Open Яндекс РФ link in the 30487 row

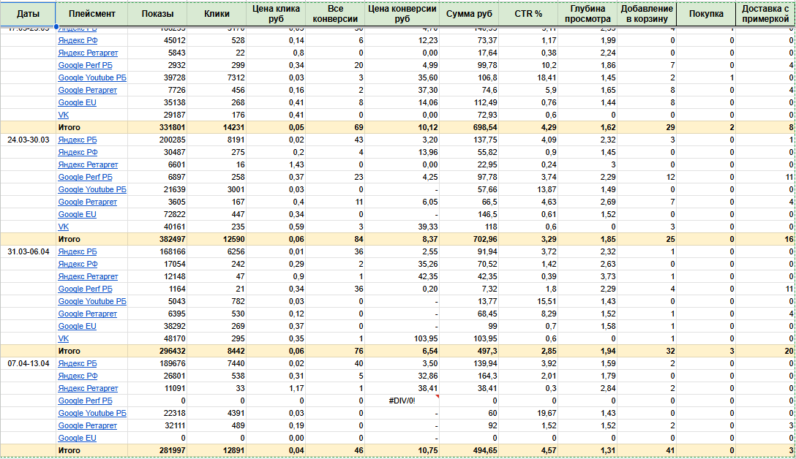[x=78, y=152]
